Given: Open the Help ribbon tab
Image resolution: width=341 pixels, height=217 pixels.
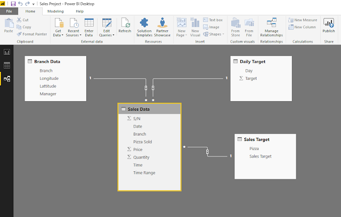Looking at the screenshot, I should click(79, 11).
